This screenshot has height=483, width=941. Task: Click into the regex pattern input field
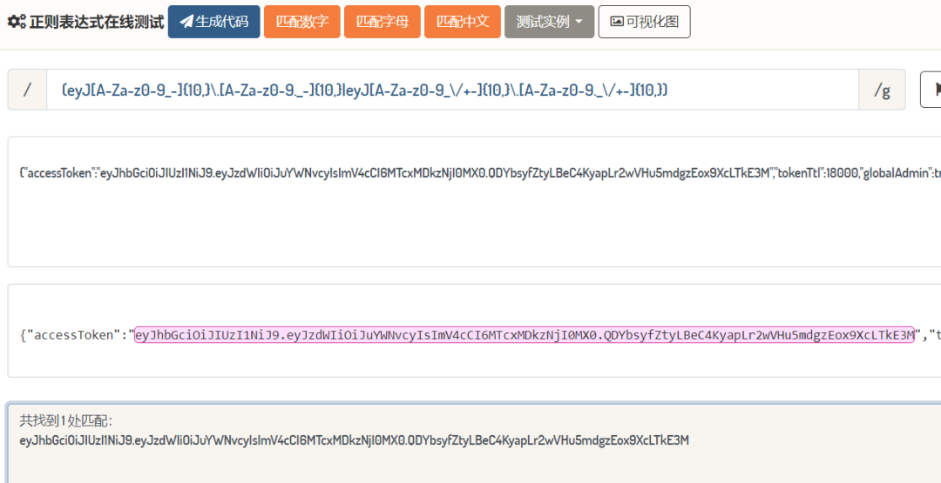point(452,90)
